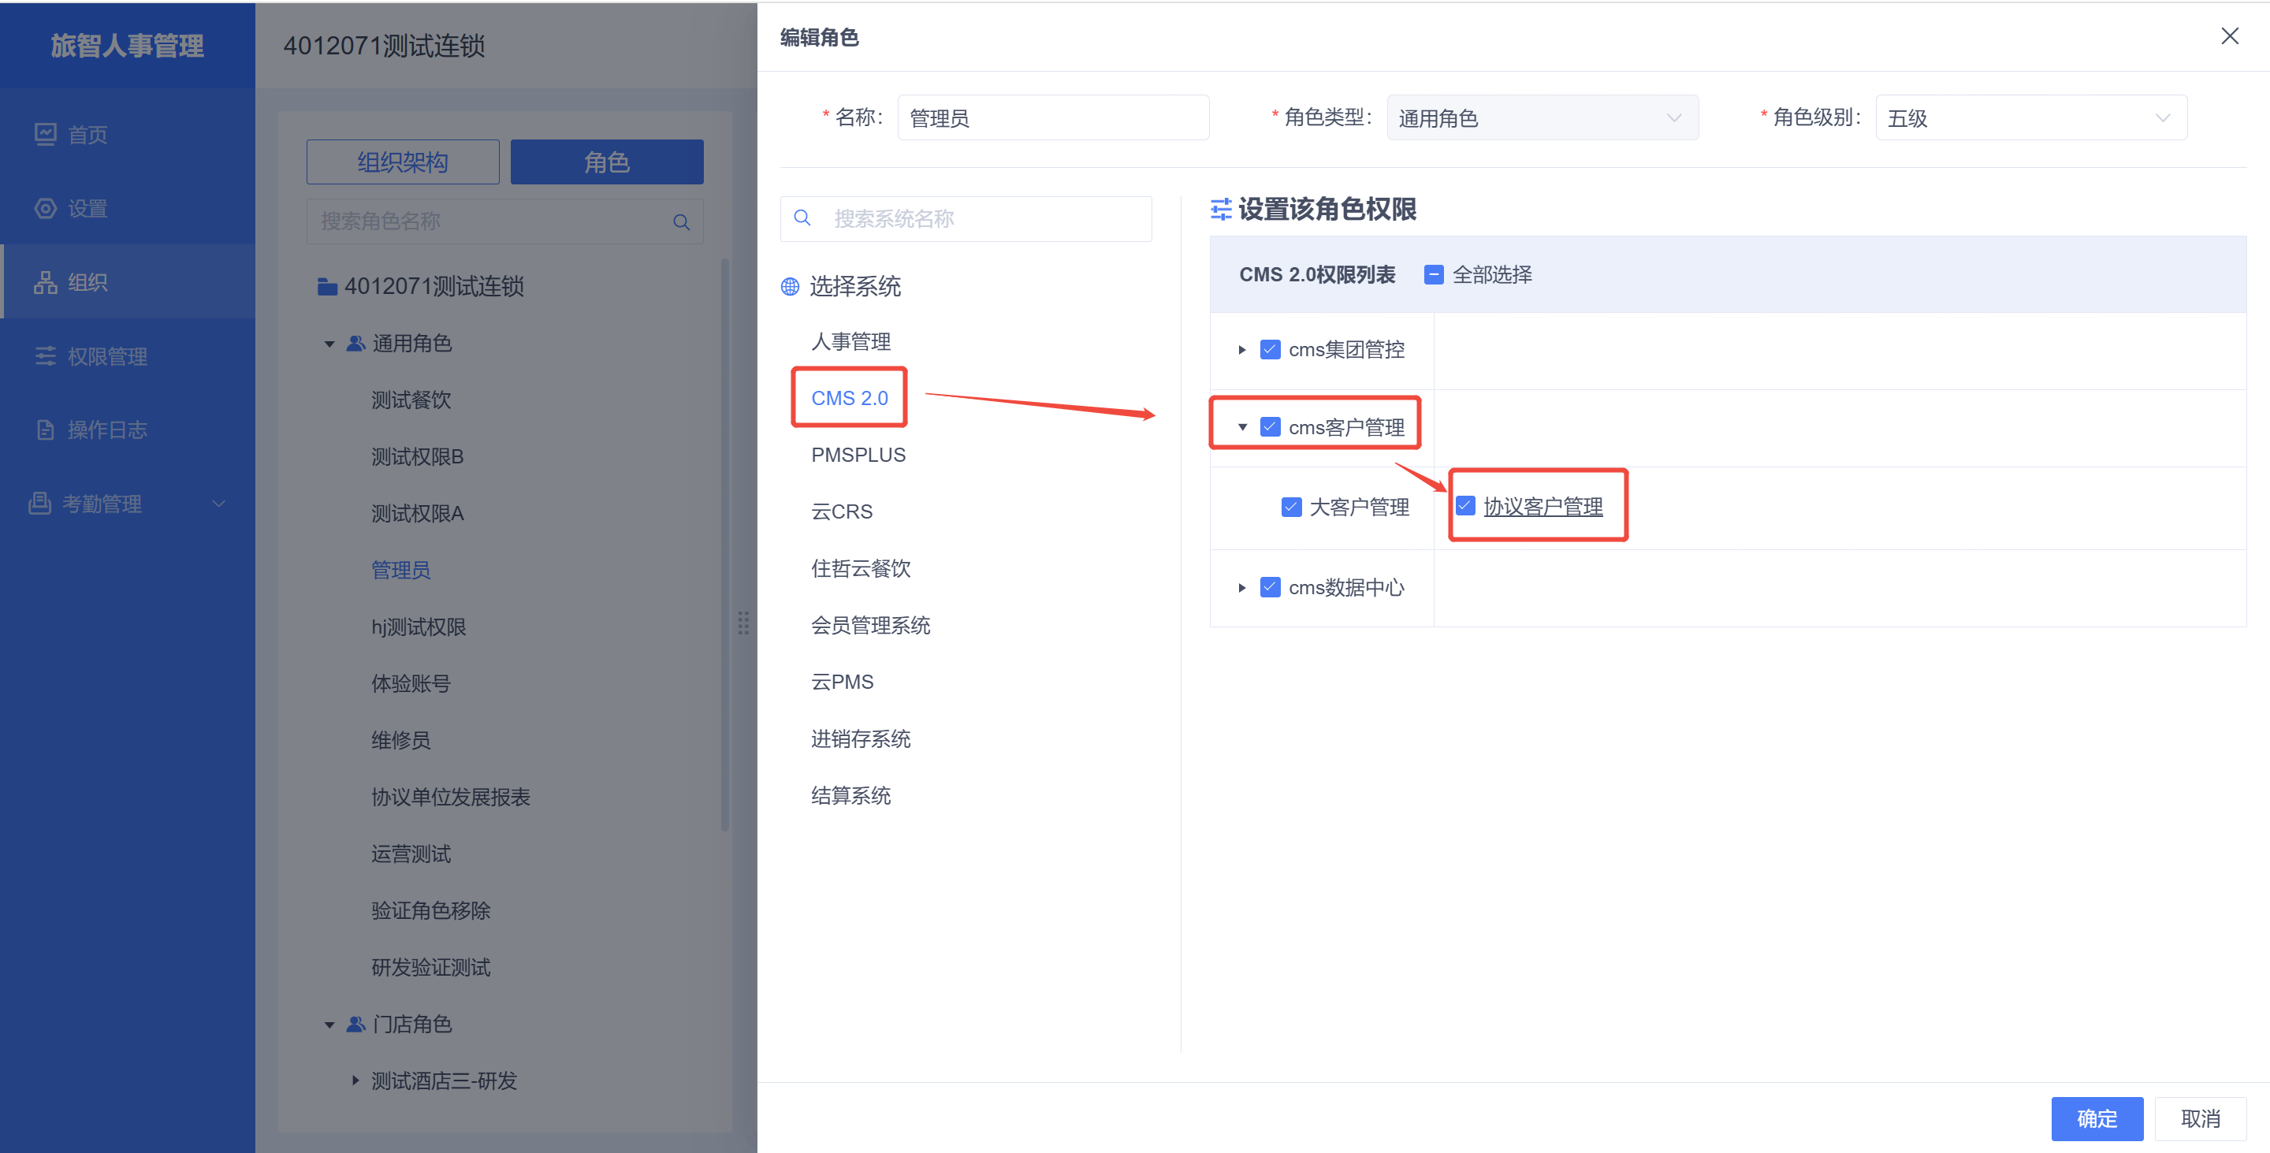Select the 管理员 role
Image resolution: width=2270 pixels, height=1153 pixels.
point(401,570)
